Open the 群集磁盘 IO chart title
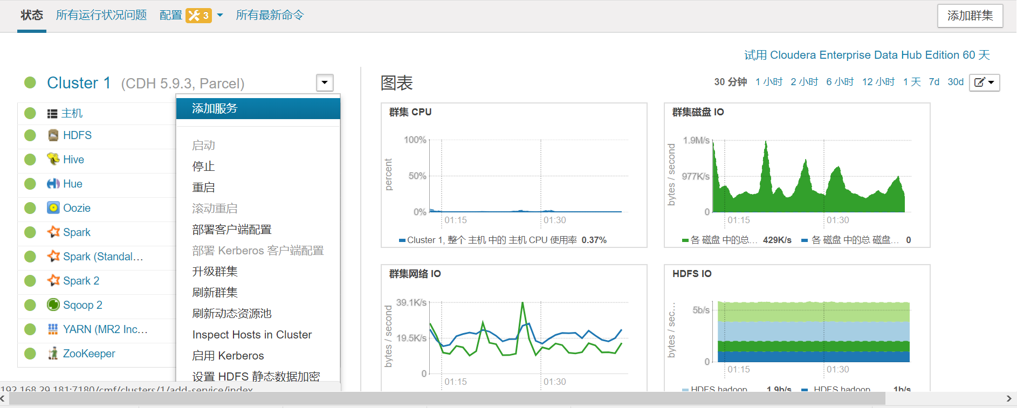This screenshot has width=1017, height=408. click(x=698, y=112)
